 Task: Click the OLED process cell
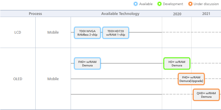(18, 79)
